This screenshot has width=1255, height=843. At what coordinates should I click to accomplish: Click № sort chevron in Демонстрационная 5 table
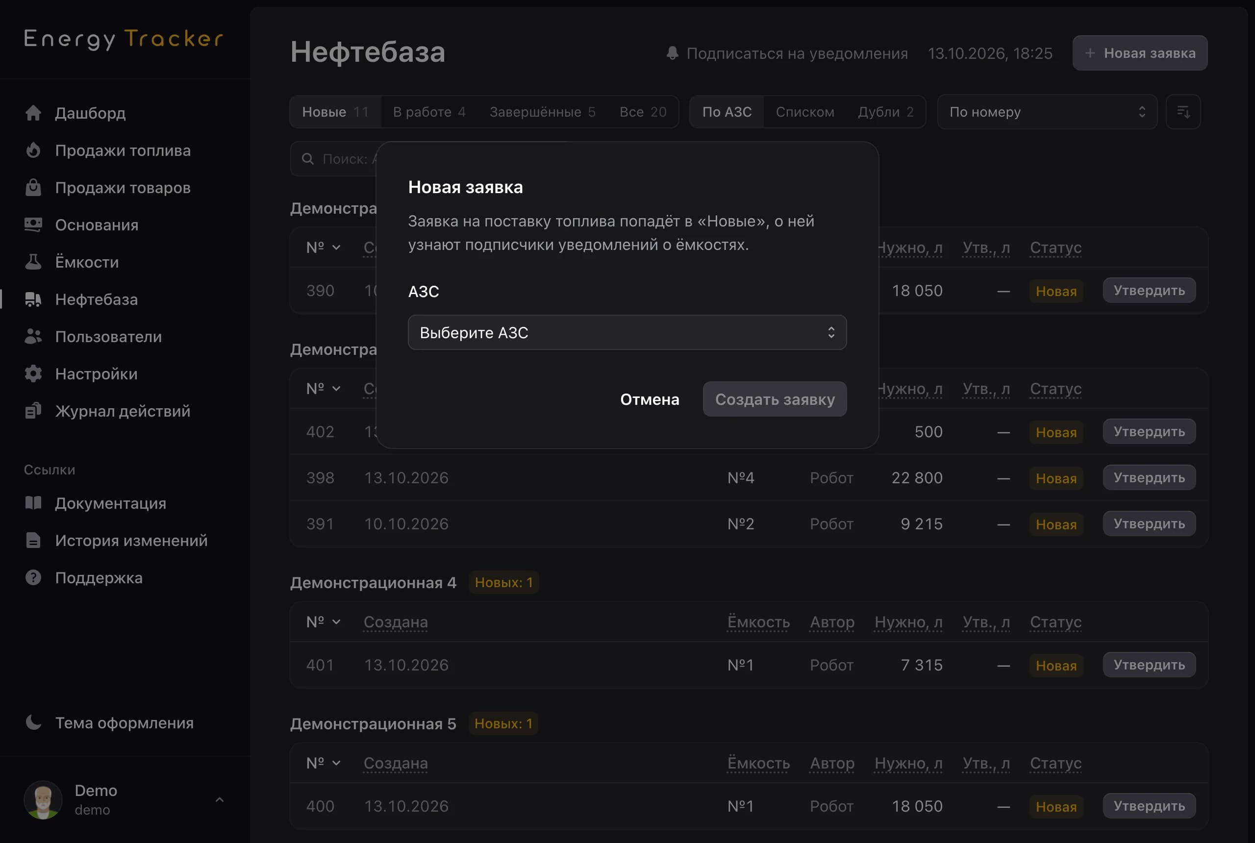click(337, 763)
